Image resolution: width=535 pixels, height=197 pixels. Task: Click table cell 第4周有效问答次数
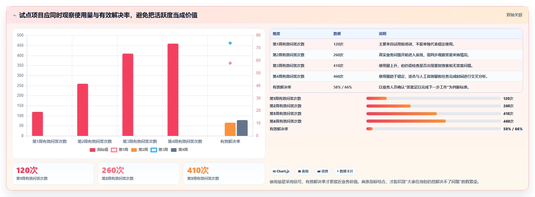pos(289,77)
